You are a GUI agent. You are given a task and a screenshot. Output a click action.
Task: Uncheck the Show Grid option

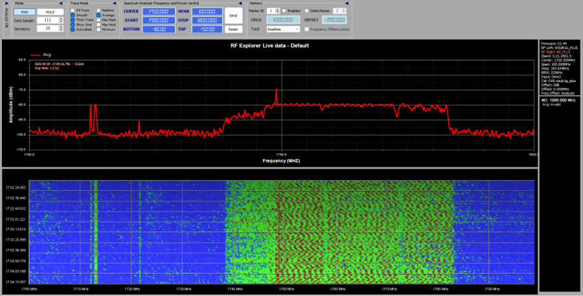tap(73, 25)
